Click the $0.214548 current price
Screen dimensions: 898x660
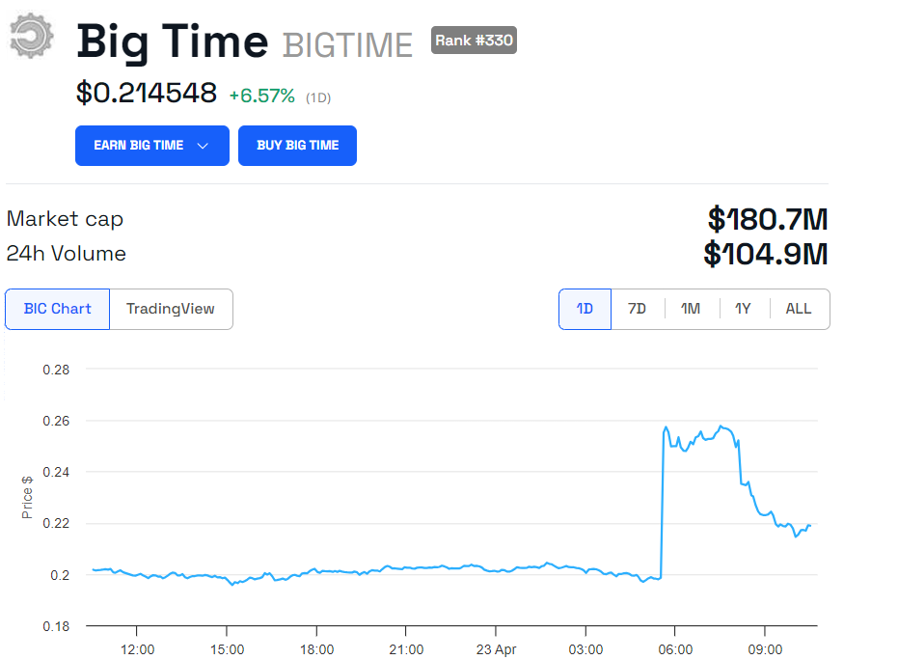[147, 94]
